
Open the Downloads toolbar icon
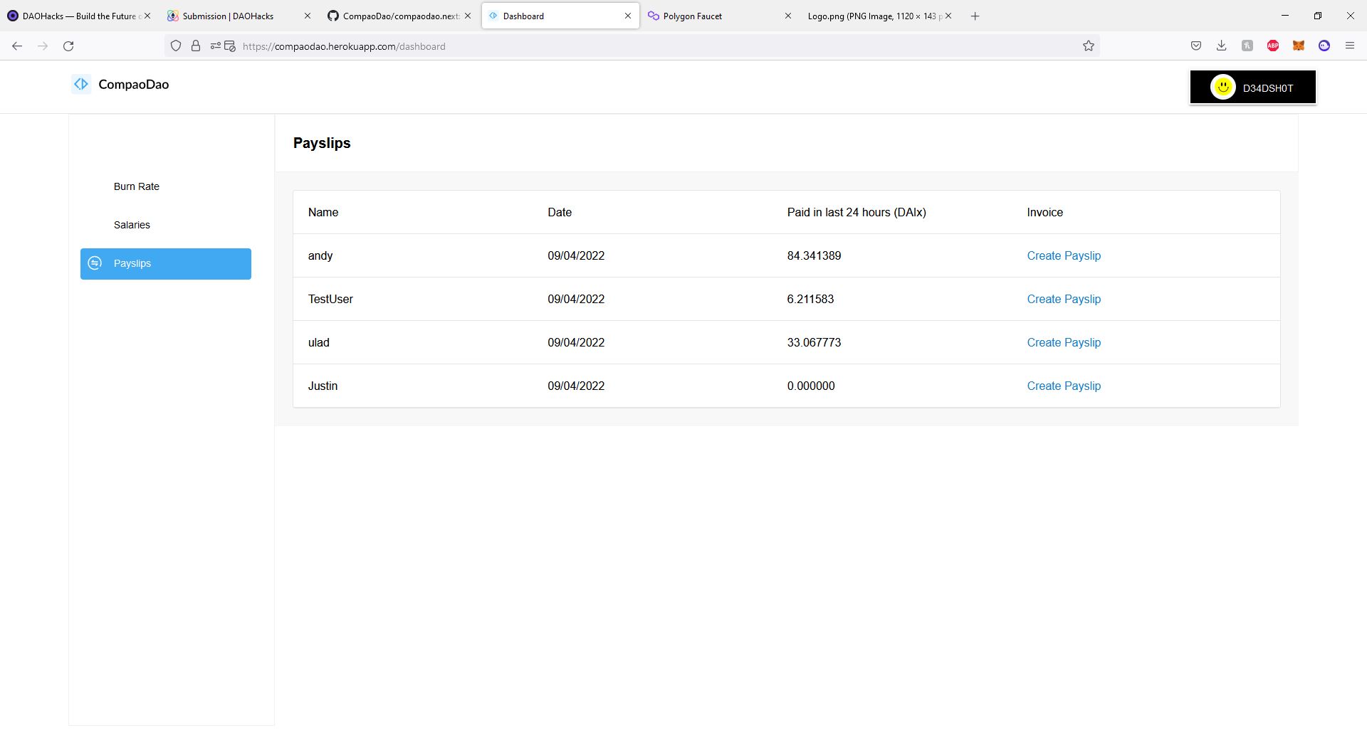click(x=1222, y=46)
